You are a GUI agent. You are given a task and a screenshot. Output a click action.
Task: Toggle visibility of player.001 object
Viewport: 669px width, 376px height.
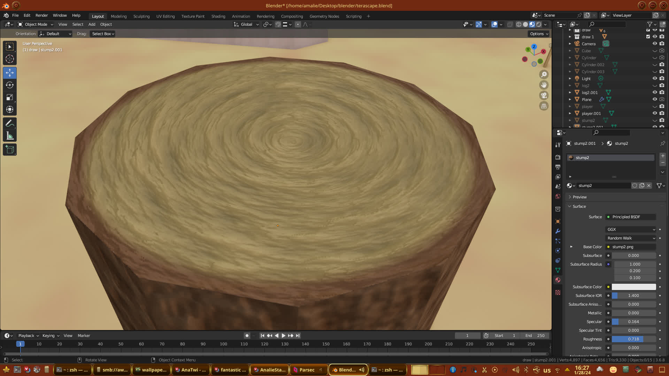(655, 113)
